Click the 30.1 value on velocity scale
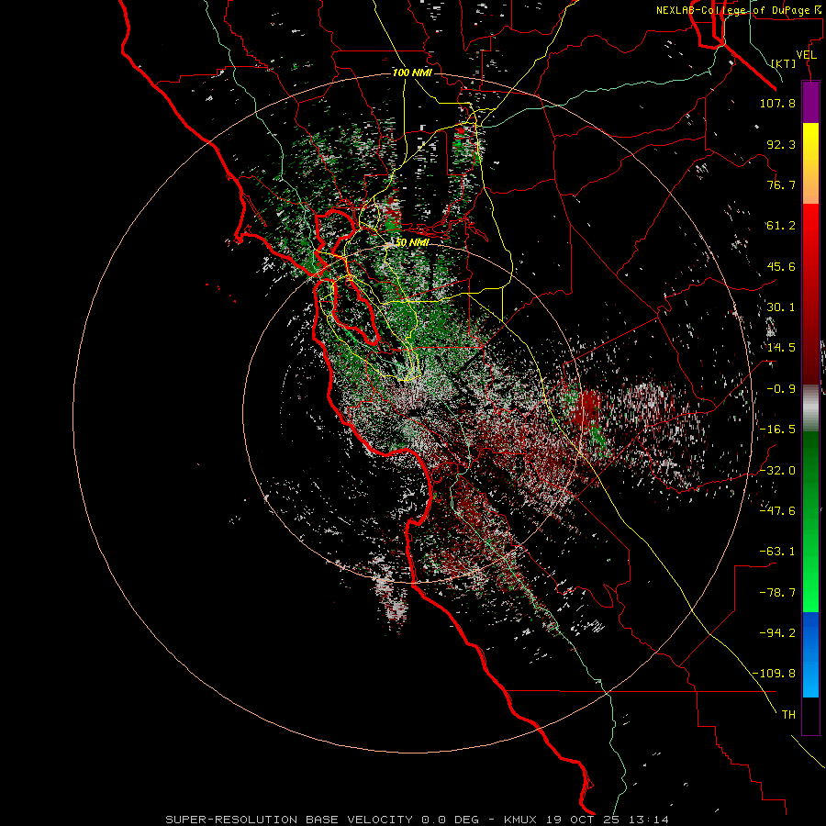This screenshot has width=826, height=826. point(781,307)
